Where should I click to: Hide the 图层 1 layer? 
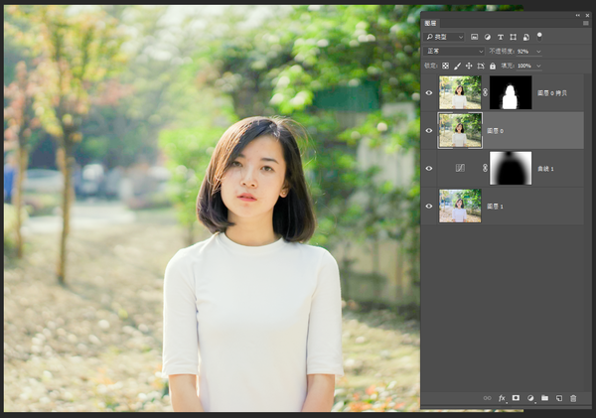point(429,206)
